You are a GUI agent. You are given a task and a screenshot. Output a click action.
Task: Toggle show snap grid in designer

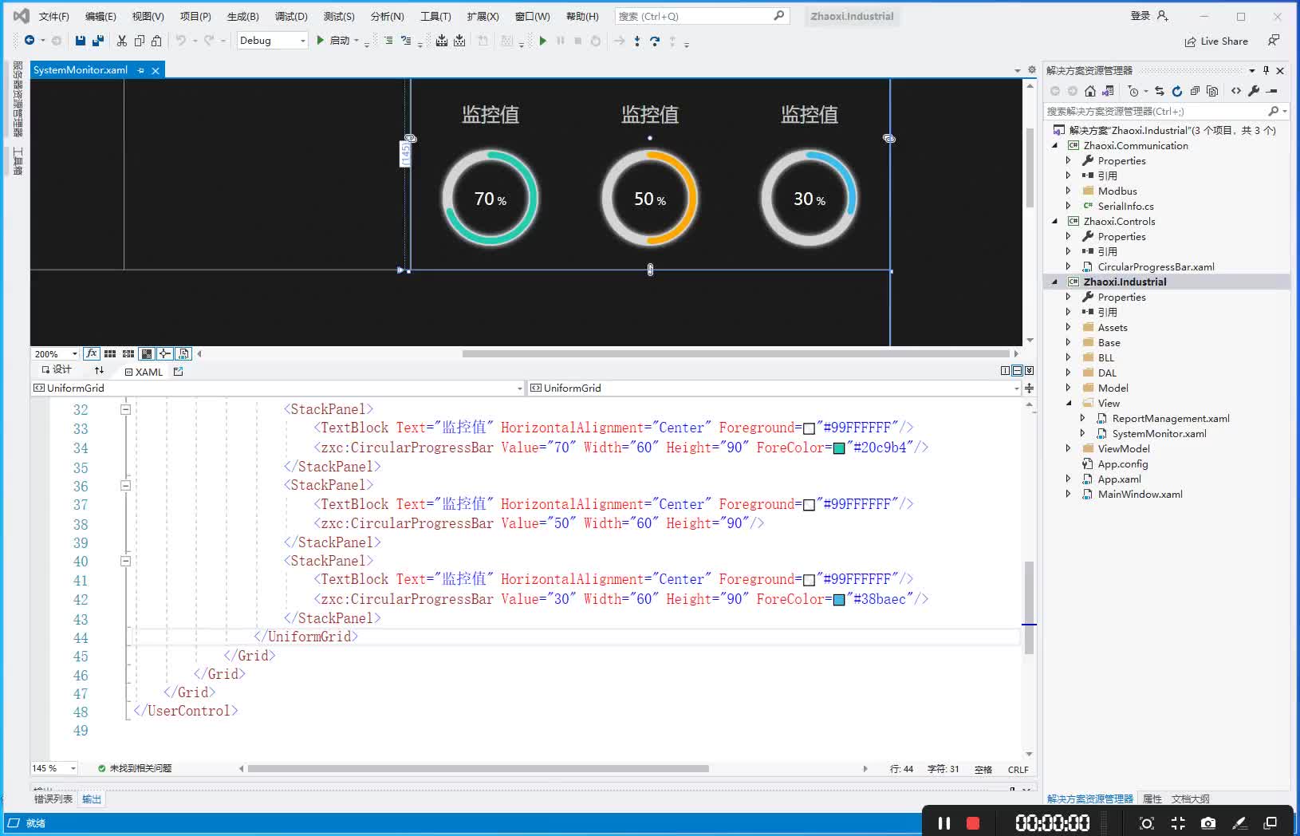(x=110, y=353)
